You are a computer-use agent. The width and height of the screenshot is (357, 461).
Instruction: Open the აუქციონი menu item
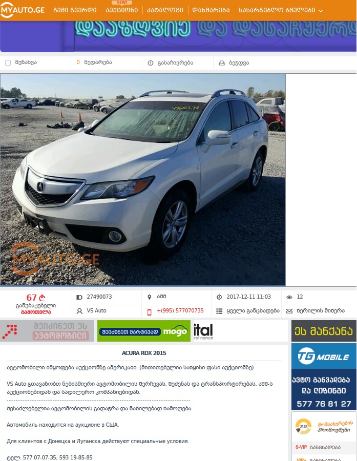(122, 10)
